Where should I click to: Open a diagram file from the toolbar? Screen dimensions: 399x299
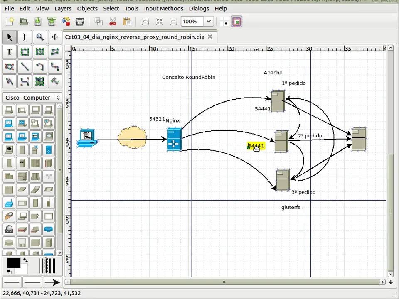(24, 21)
